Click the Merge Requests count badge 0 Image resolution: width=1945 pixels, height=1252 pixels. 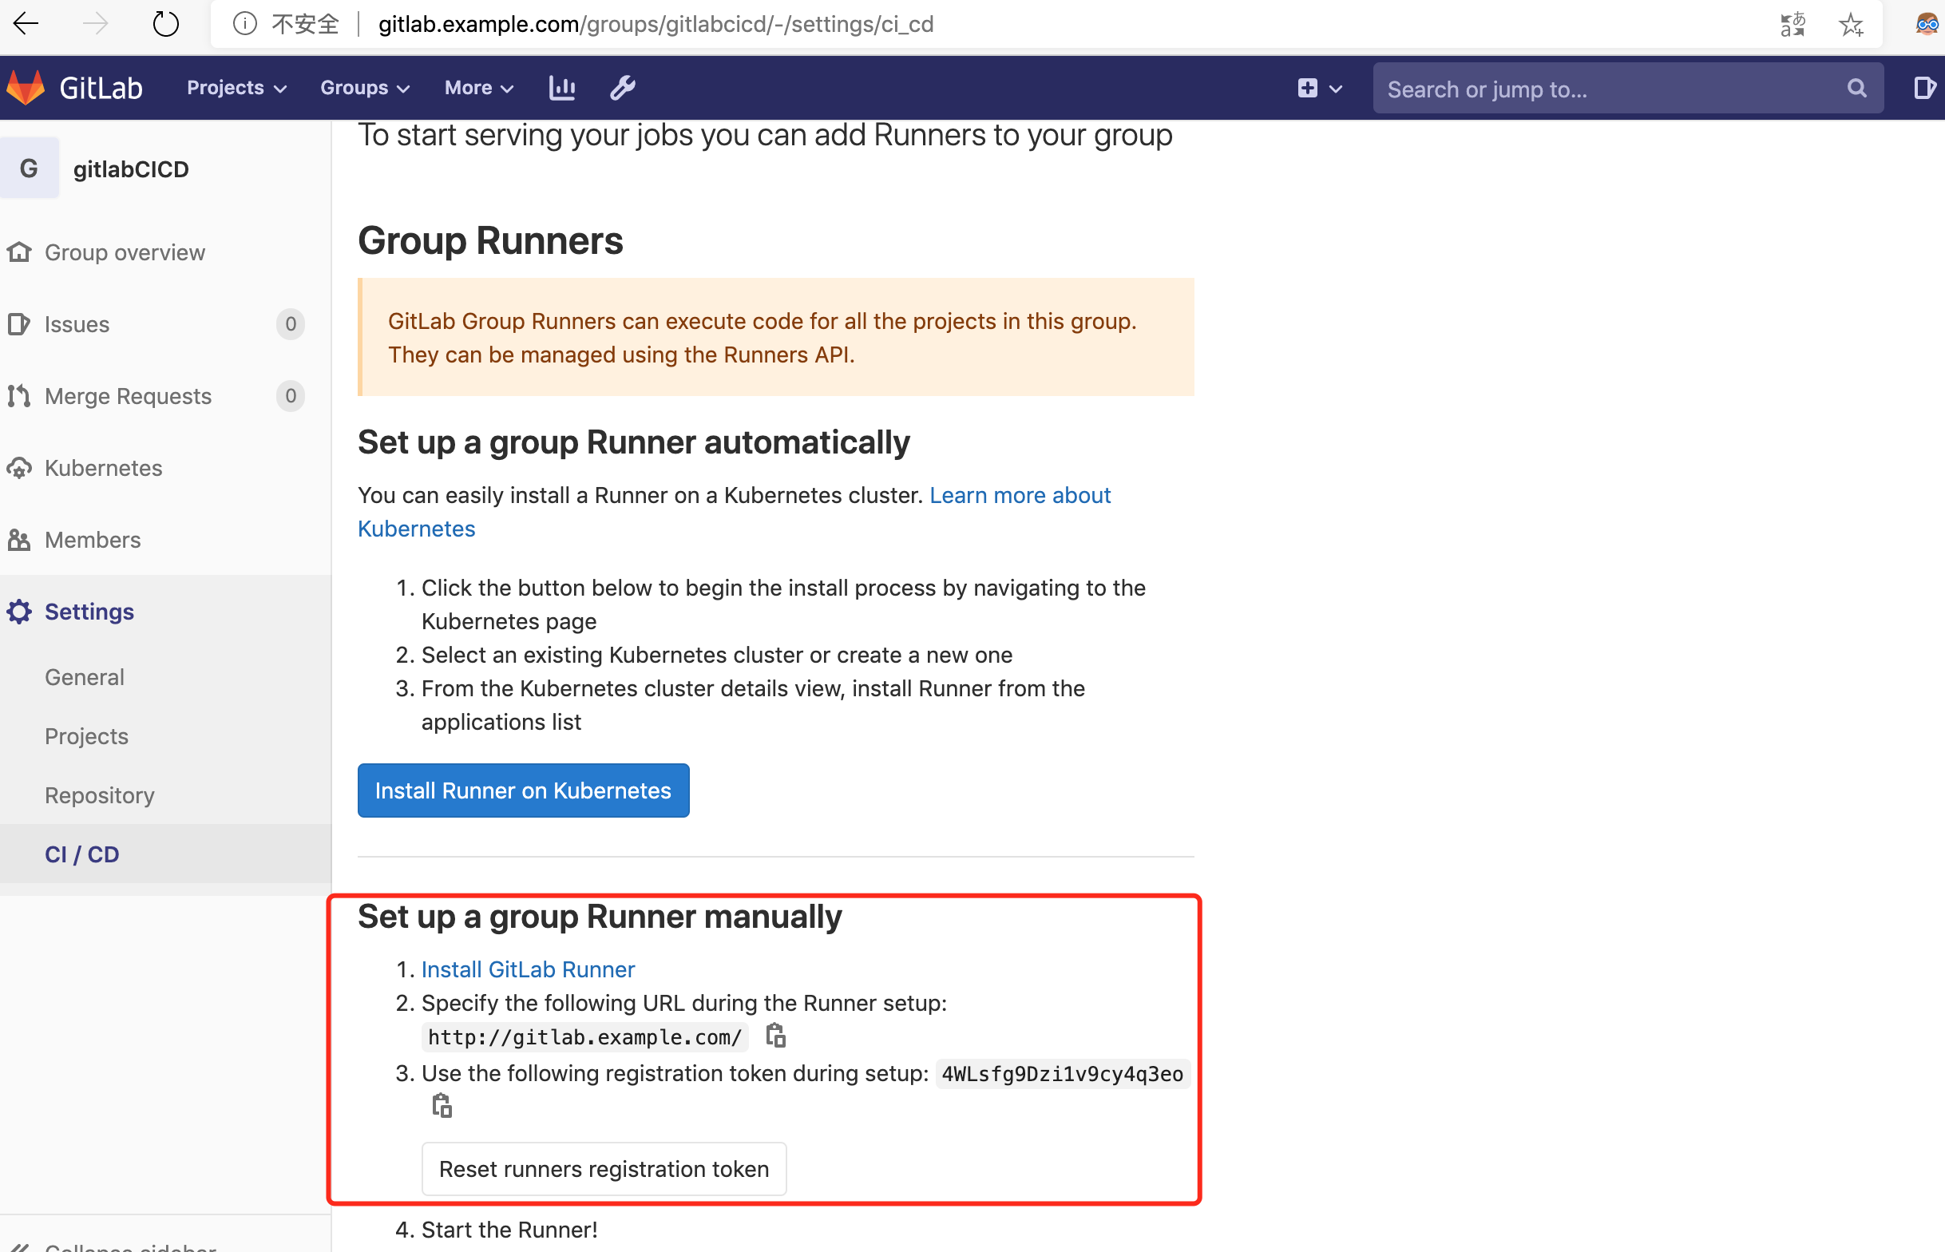coord(291,396)
